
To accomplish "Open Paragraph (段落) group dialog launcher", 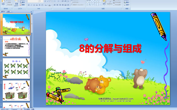I will pyautogui.click(x=84, y=9).
